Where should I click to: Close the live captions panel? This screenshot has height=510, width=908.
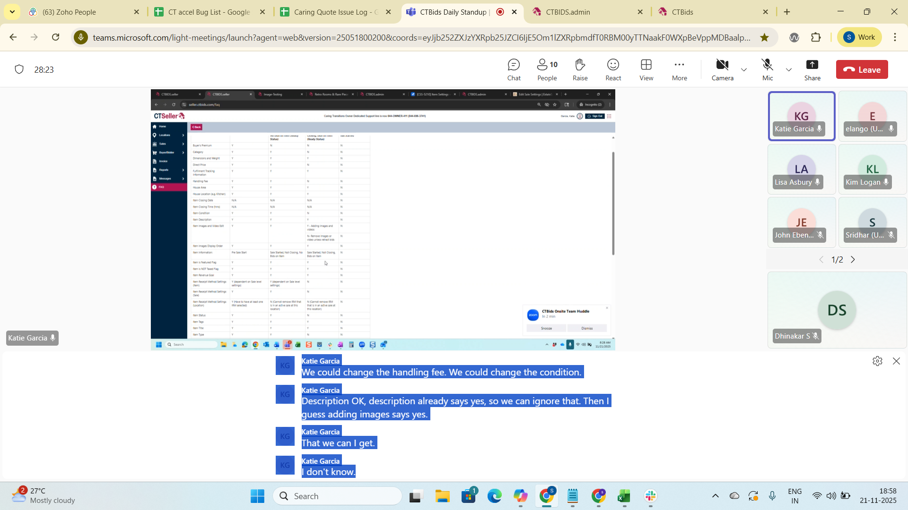pyautogui.click(x=896, y=361)
